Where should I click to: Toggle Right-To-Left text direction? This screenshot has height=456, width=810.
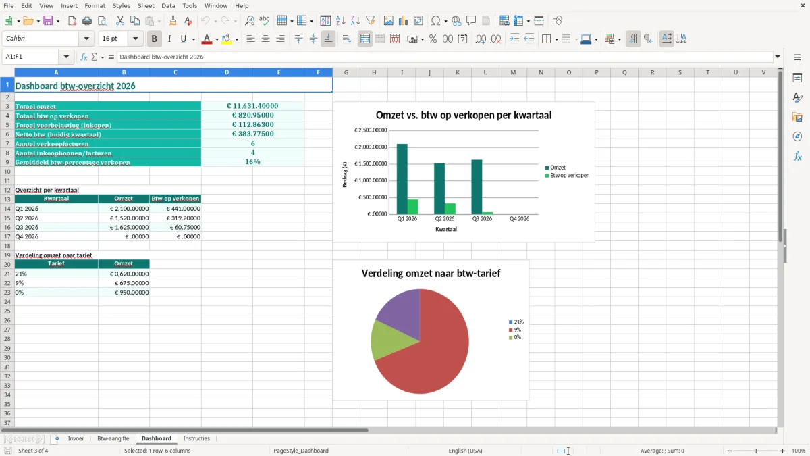tap(648, 39)
